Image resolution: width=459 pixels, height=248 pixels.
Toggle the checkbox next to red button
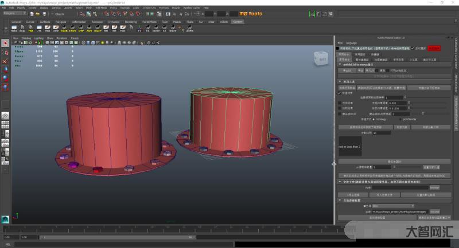pyautogui.click(x=412, y=49)
